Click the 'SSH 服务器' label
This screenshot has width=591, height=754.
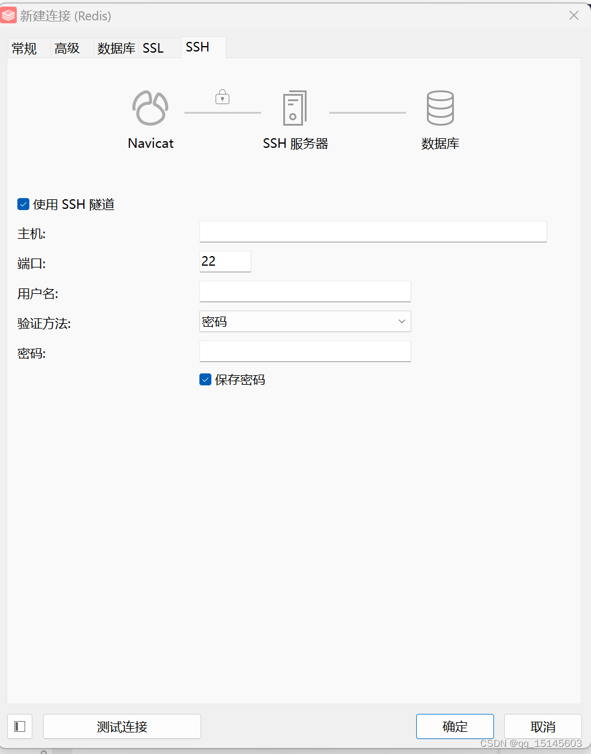point(296,144)
